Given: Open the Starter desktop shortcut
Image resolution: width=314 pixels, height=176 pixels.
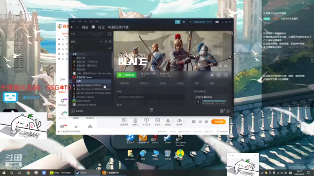Looking at the screenshot, I should (x=155, y=139).
